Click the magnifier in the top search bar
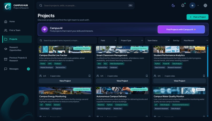 pyautogui.click(x=41, y=6)
